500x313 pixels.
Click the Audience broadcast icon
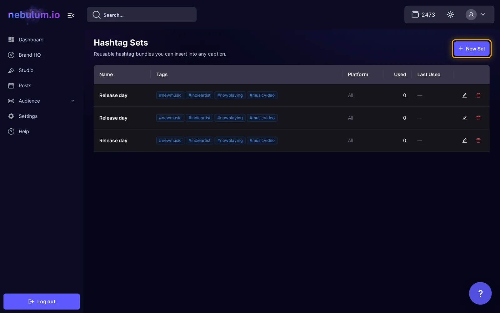pos(11,101)
